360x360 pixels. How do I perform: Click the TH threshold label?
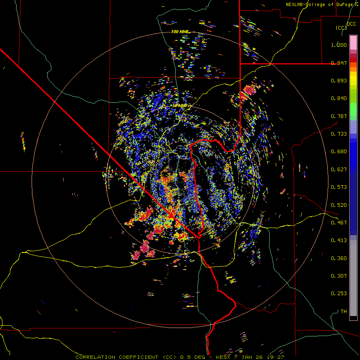[x=344, y=312]
